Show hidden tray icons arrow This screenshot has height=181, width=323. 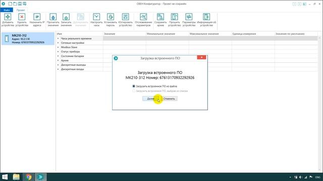pyautogui.click(x=290, y=177)
